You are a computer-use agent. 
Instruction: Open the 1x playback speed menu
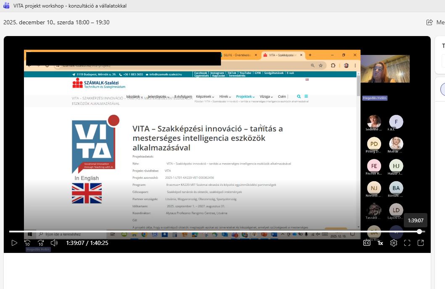click(380, 243)
